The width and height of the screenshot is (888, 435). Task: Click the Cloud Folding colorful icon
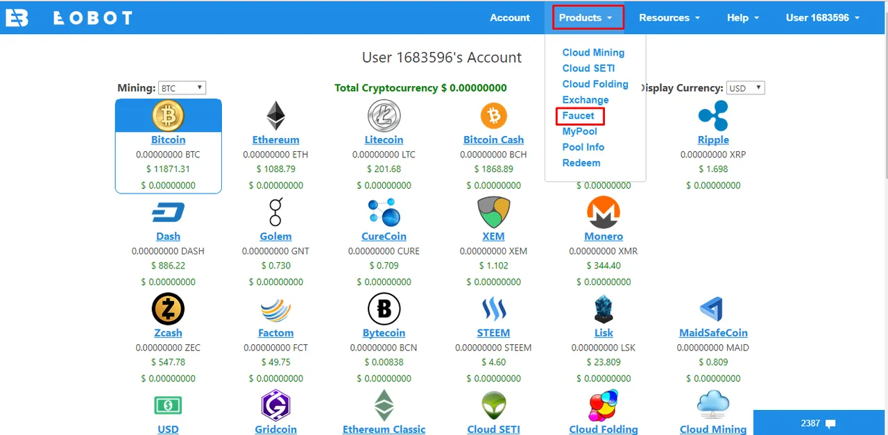[x=604, y=405]
